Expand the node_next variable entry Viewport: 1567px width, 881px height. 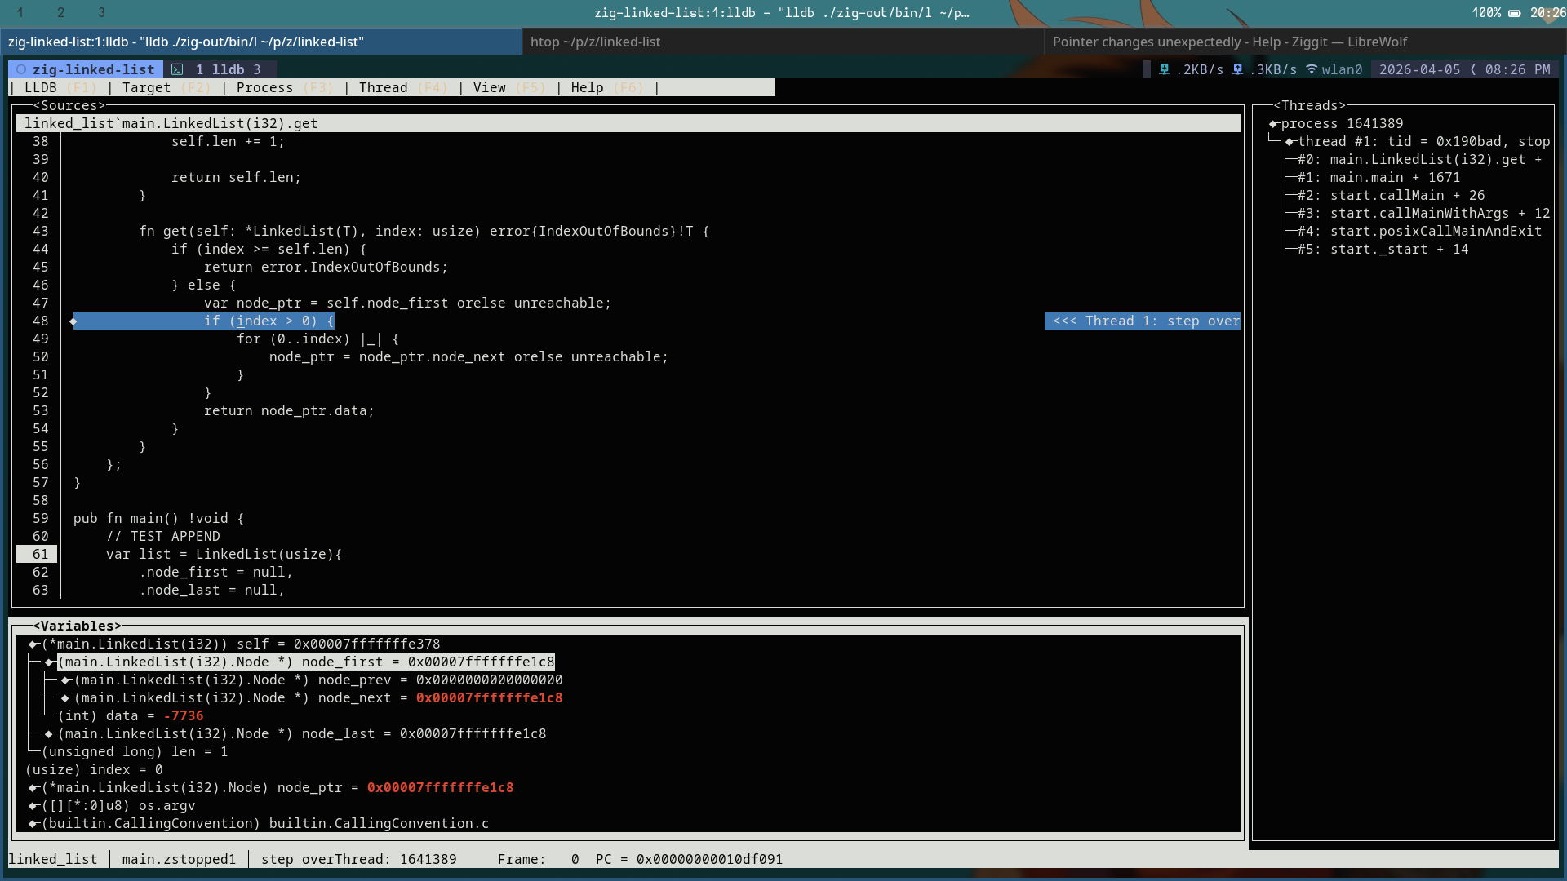click(65, 698)
